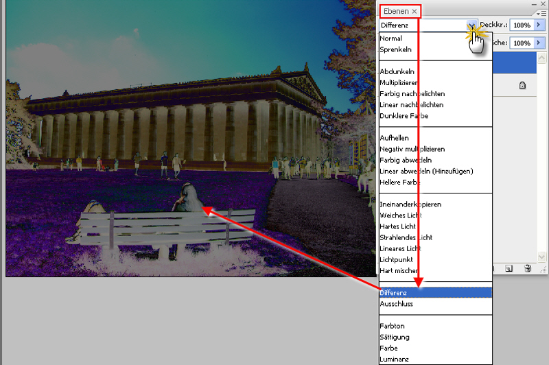Click the create new layer icon
The width and height of the screenshot is (549, 365).
[x=510, y=268]
